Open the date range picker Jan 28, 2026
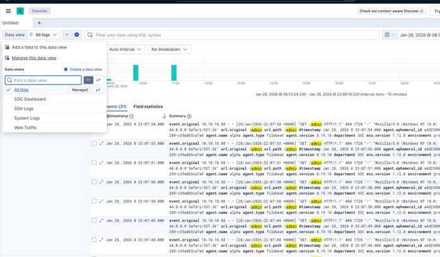The height and width of the screenshot is (257, 440). click(x=419, y=35)
